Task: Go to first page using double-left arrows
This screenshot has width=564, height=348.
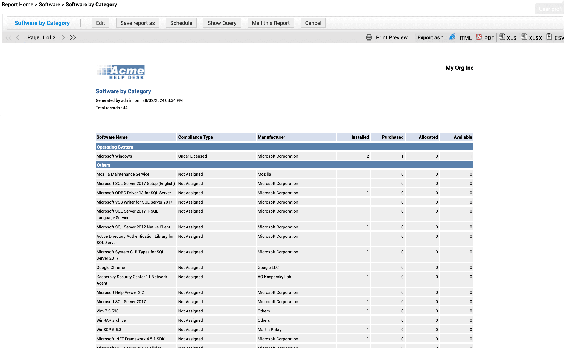Action: pyautogui.click(x=9, y=37)
